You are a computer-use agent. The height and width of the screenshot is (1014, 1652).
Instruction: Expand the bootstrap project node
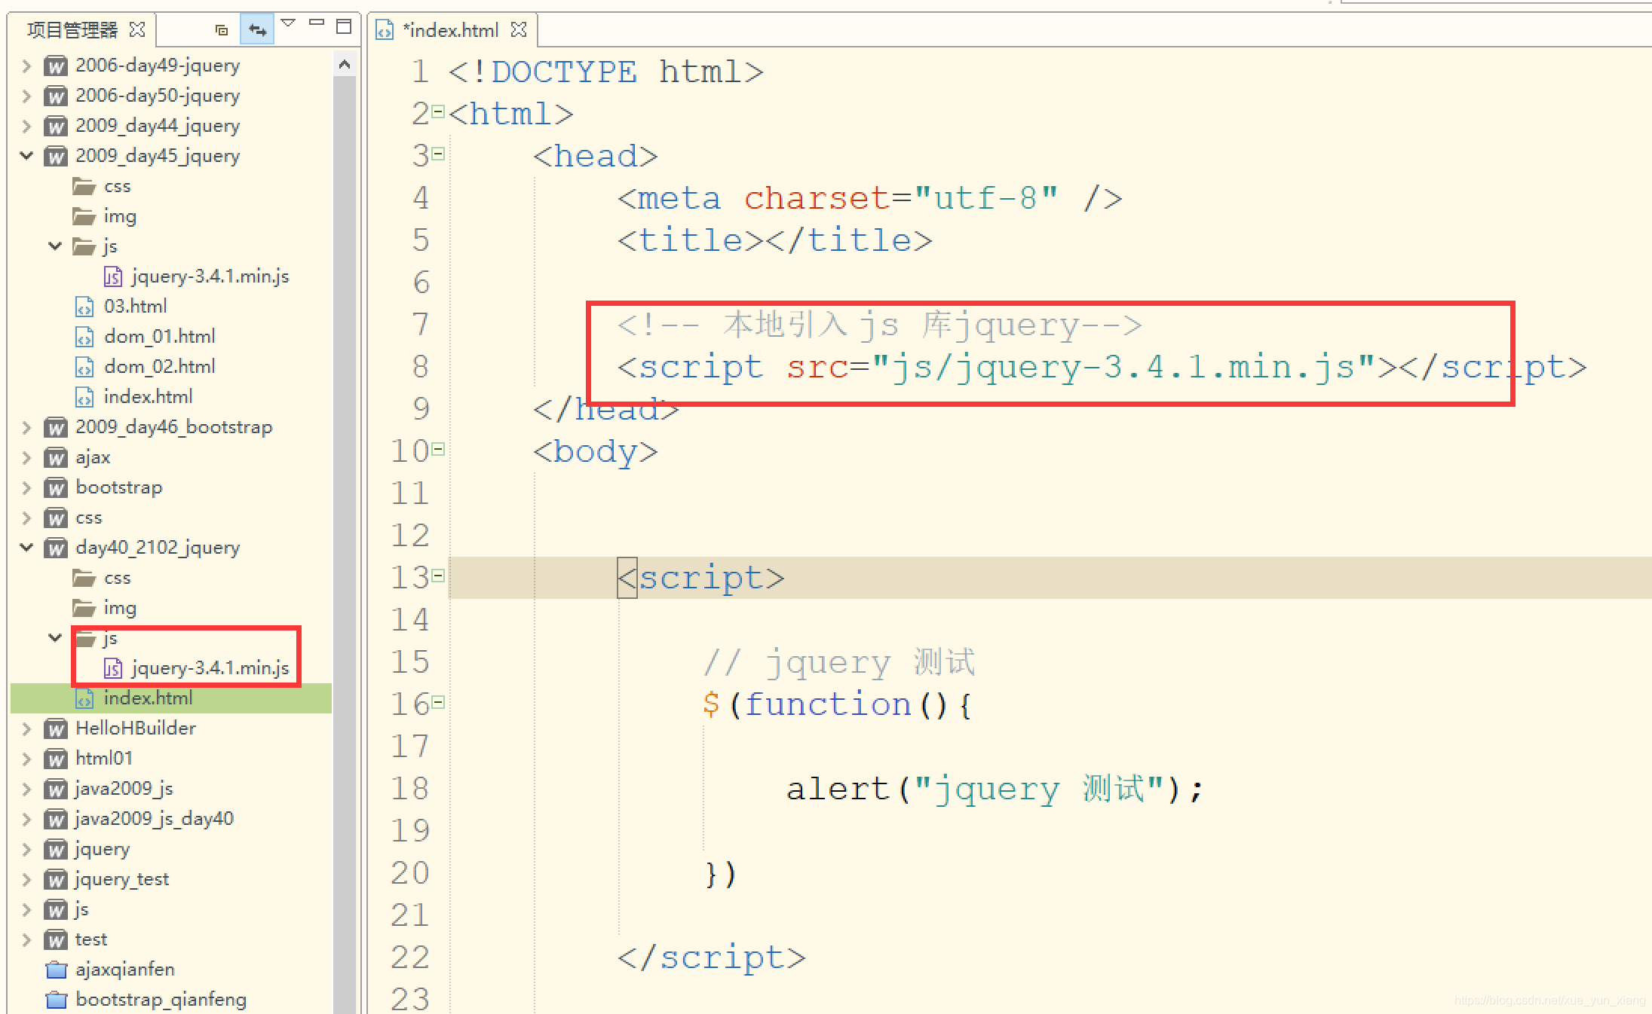(26, 487)
